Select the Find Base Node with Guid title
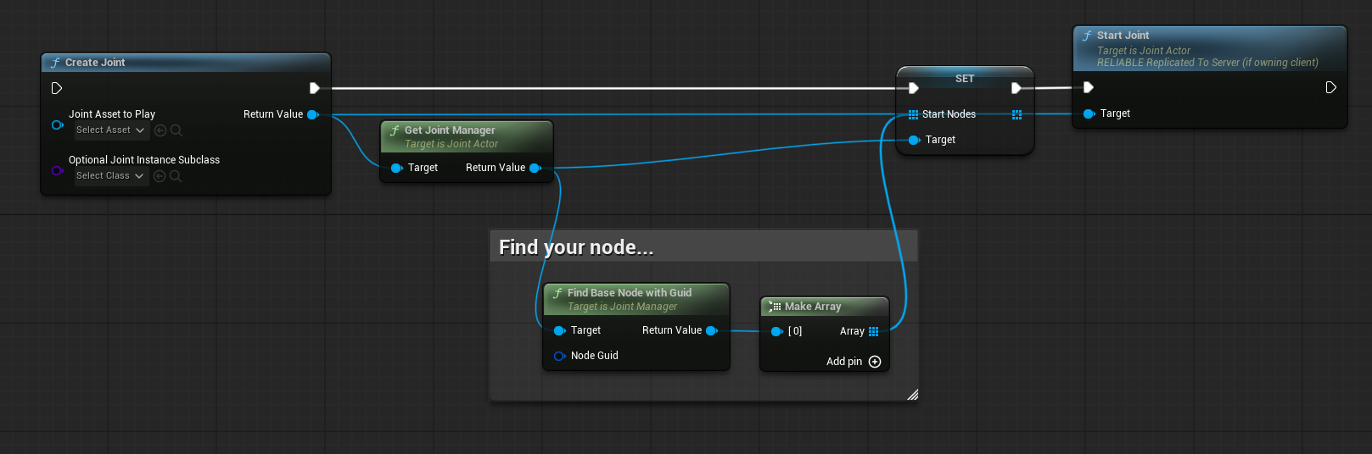 pos(629,293)
